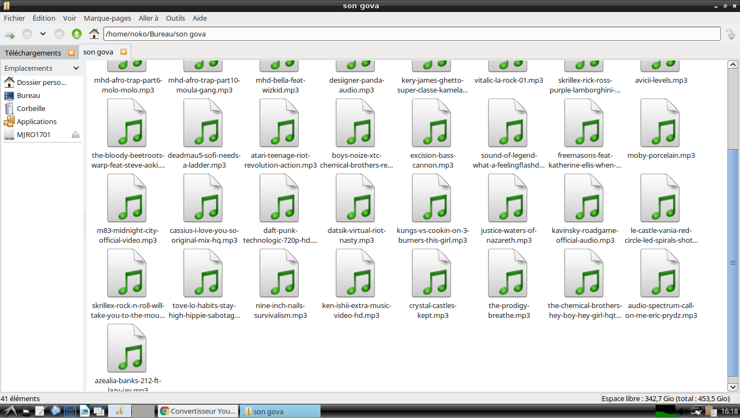740x418 pixels.
Task: Select crystal-castles-kept.mp3 file icon
Action: coord(433,273)
